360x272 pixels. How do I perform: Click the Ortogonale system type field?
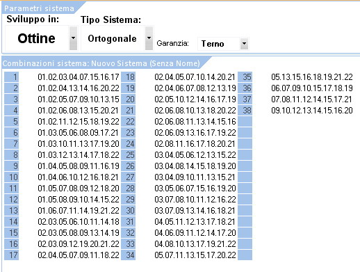(x=113, y=38)
